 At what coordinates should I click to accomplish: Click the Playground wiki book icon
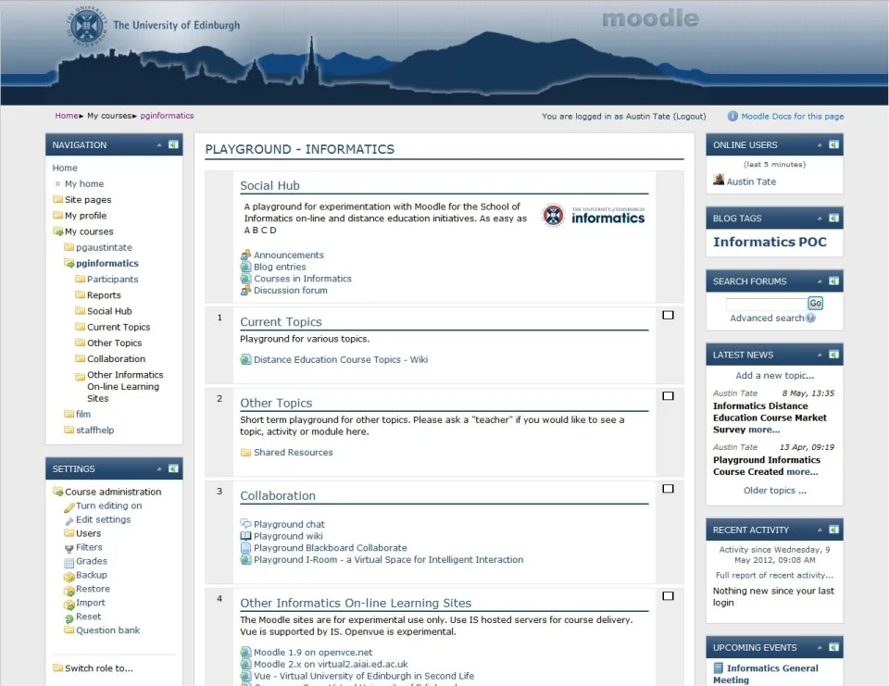[245, 536]
